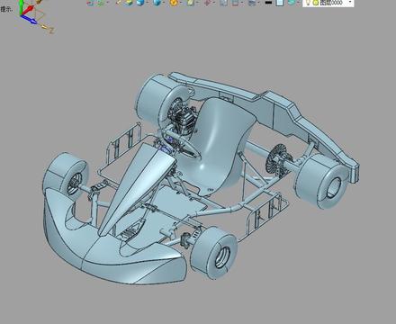Click the blue axis arrow of coordinate triad

click(x=30, y=20)
